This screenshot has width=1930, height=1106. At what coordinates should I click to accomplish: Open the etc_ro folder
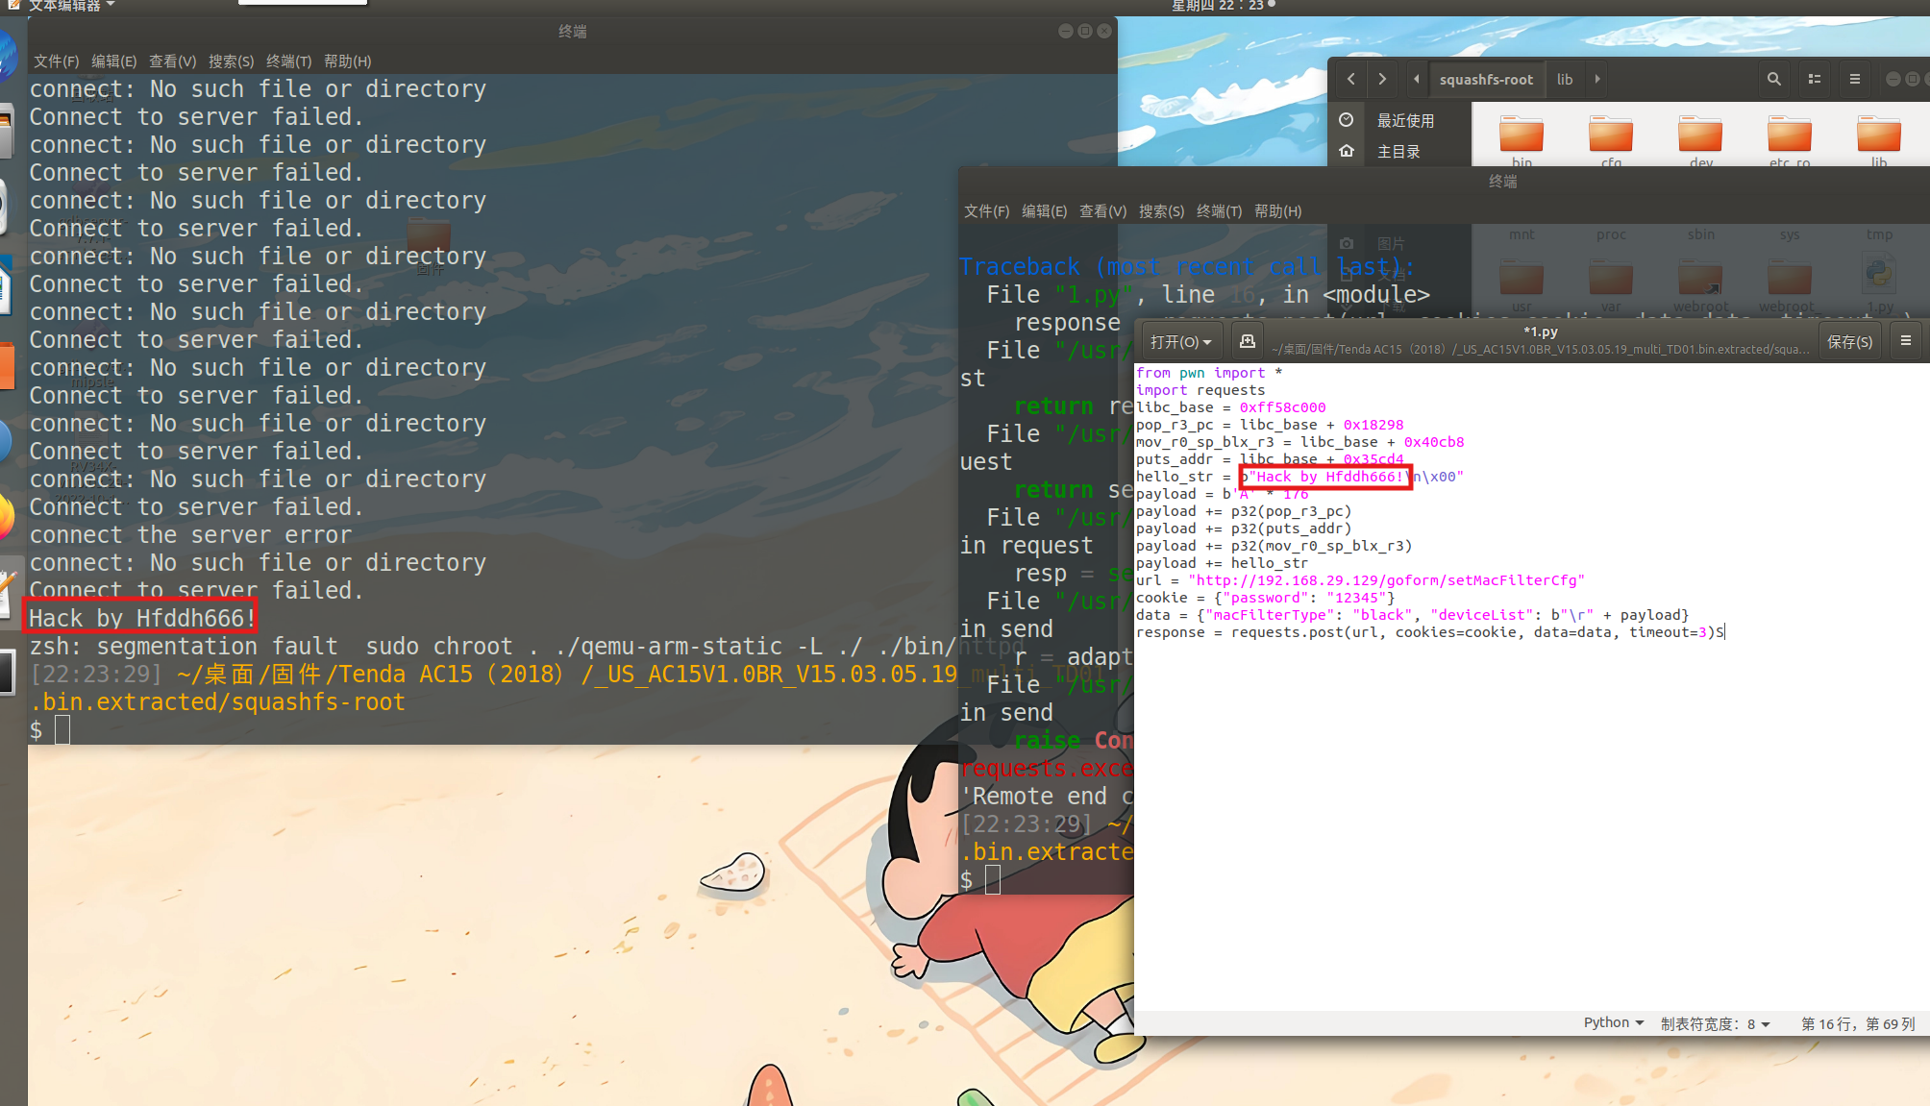(x=1790, y=140)
